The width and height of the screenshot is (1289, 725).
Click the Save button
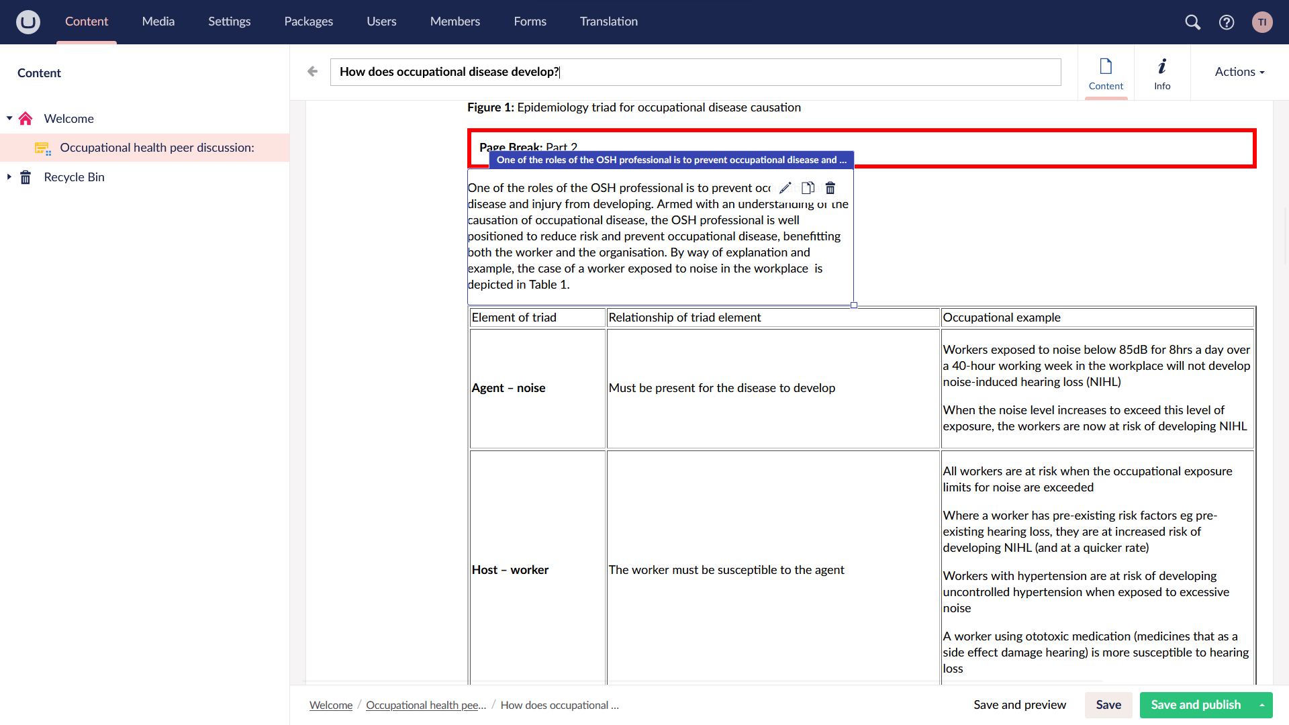(x=1108, y=705)
